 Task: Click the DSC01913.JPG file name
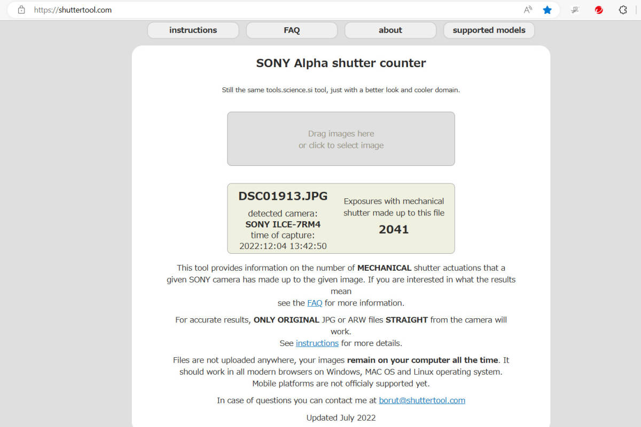click(283, 196)
